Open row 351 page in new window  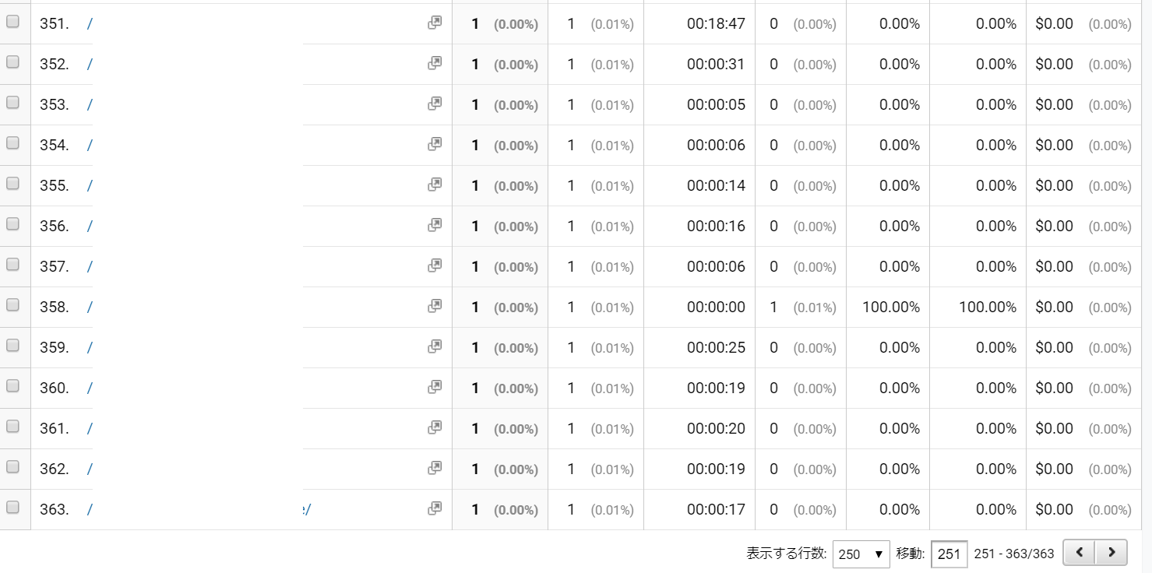point(435,23)
